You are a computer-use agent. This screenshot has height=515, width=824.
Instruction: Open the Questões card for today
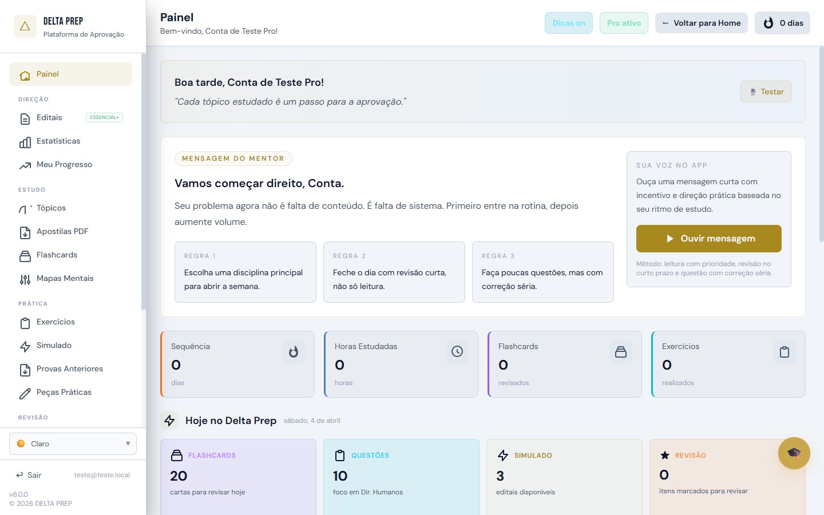point(401,475)
